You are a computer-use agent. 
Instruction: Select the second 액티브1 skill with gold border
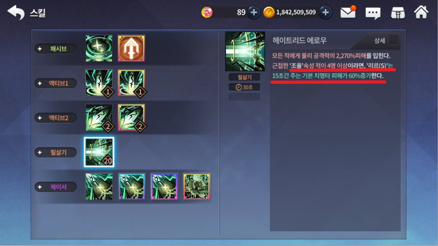[132, 83]
